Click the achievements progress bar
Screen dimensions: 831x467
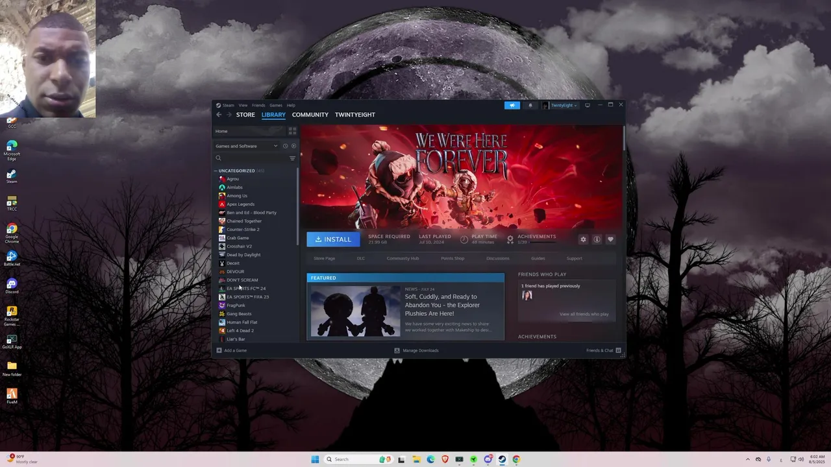pos(544,243)
